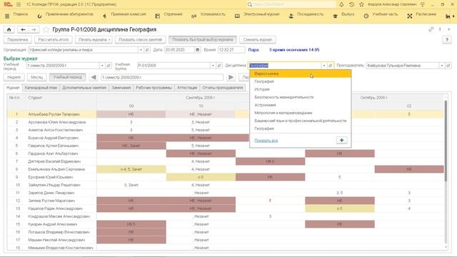Create new discipline with plus button

click(341, 140)
